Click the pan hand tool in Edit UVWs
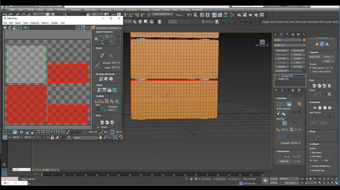 click(x=100, y=137)
